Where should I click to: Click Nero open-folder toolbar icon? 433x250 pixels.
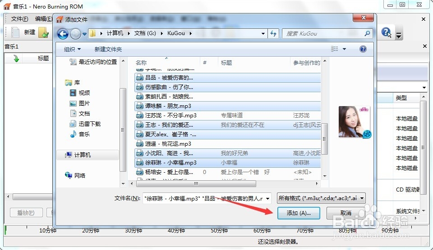(43, 32)
